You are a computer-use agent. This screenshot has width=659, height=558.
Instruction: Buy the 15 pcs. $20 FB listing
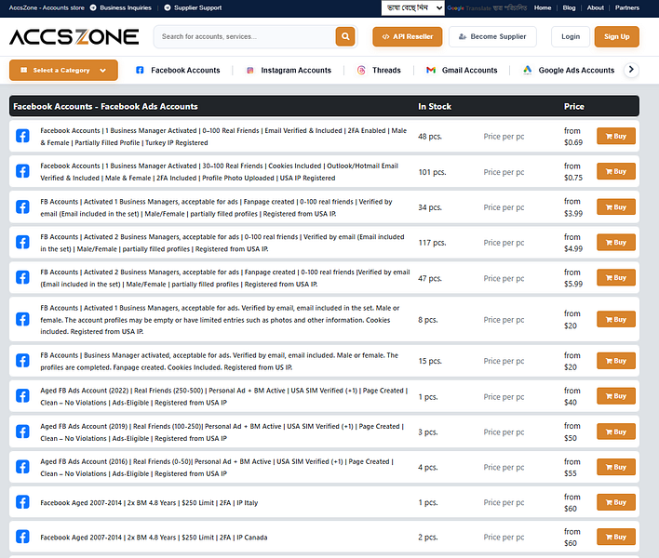[x=615, y=361]
